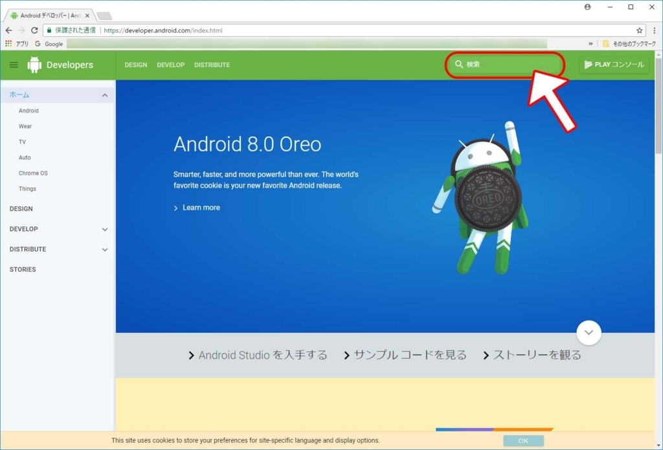
Task: Open DESIGN in the top navigation
Action: [x=136, y=65]
